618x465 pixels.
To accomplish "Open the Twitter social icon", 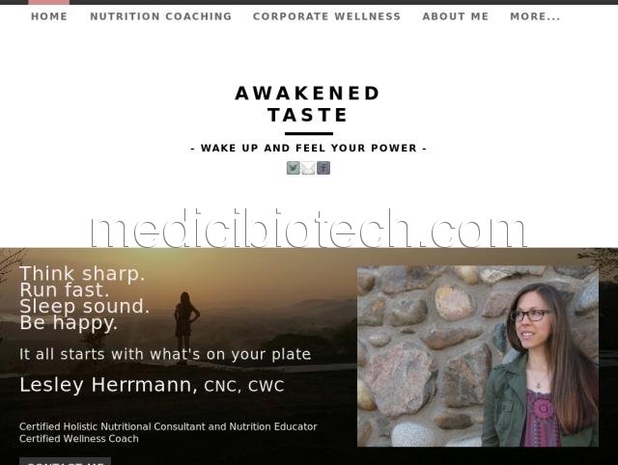I will 294,168.
